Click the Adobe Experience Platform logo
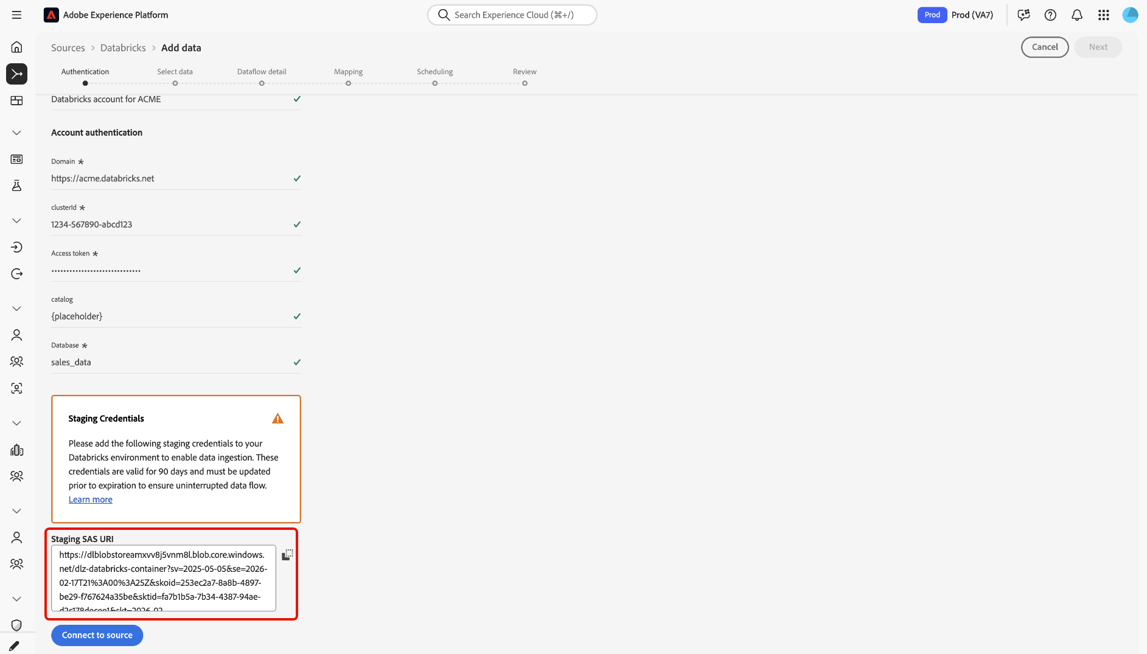This screenshot has width=1147, height=654. click(x=51, y=15)
